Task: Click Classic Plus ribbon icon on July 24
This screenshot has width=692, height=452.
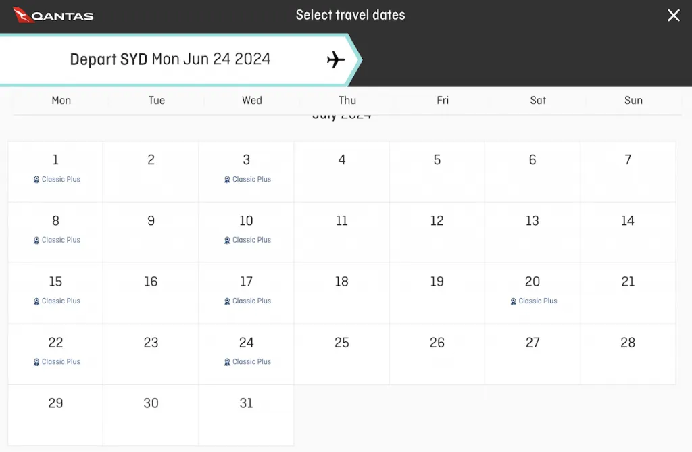Action: (227, 362)
